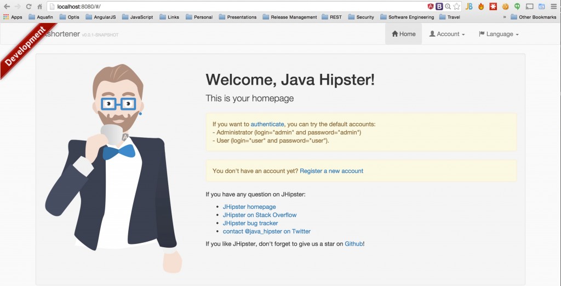Open the Aquafin bookmarks folder
Image resolution: width=561 pixels, height=286 pixels.
[41, 17]
